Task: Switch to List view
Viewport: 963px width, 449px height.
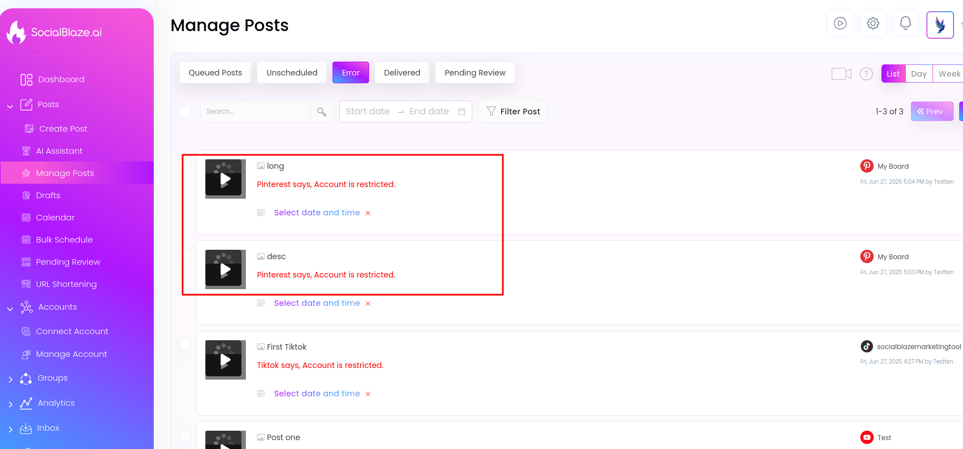Action: (x=893, y=74)
